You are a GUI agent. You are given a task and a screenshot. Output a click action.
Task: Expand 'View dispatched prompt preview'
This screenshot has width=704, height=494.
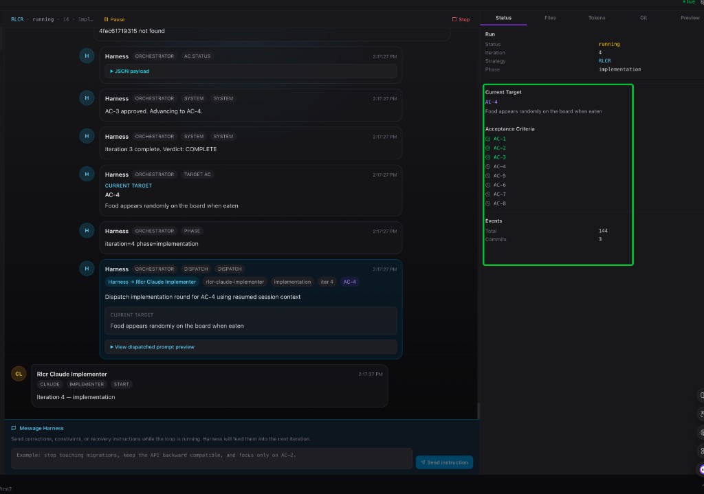(x=152, y=347)
